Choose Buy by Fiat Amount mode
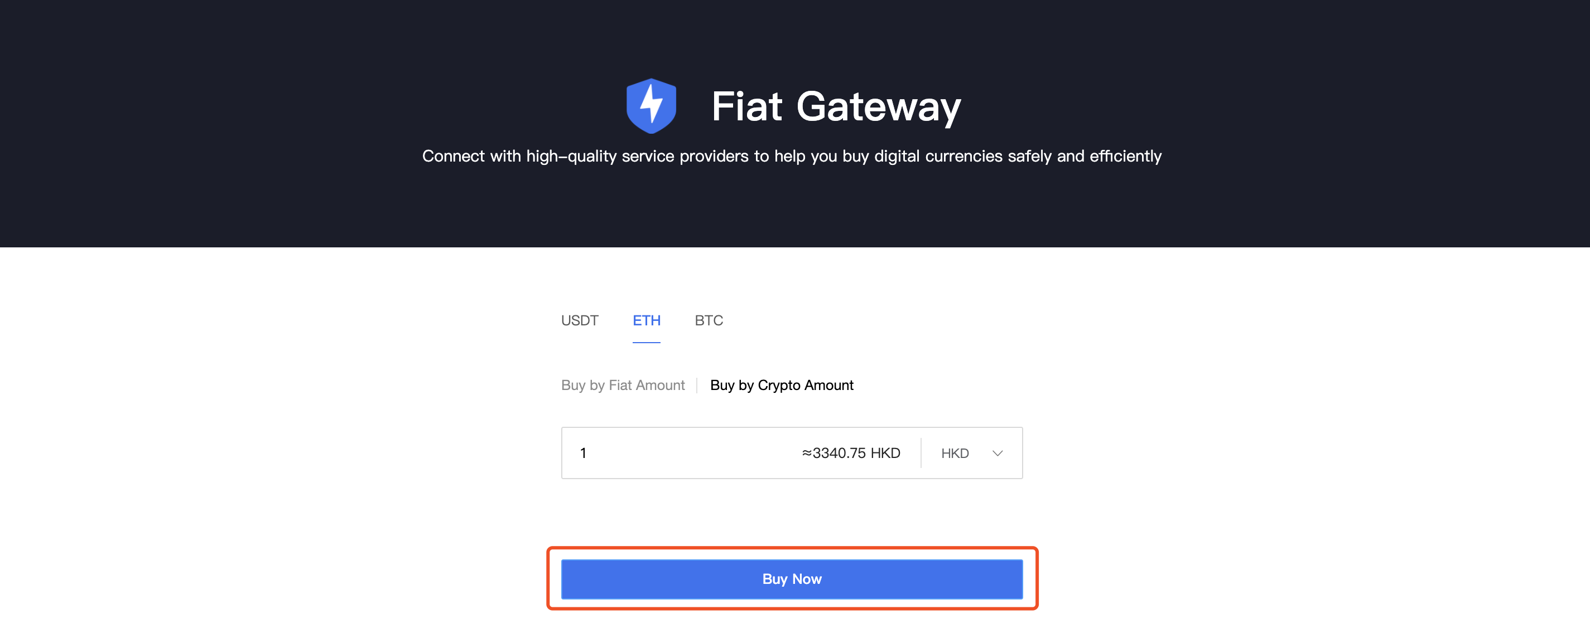 622,386
